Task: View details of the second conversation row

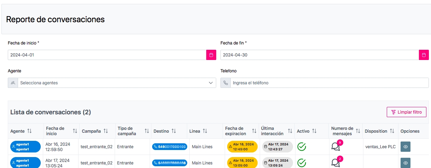Action: point(406,163)
